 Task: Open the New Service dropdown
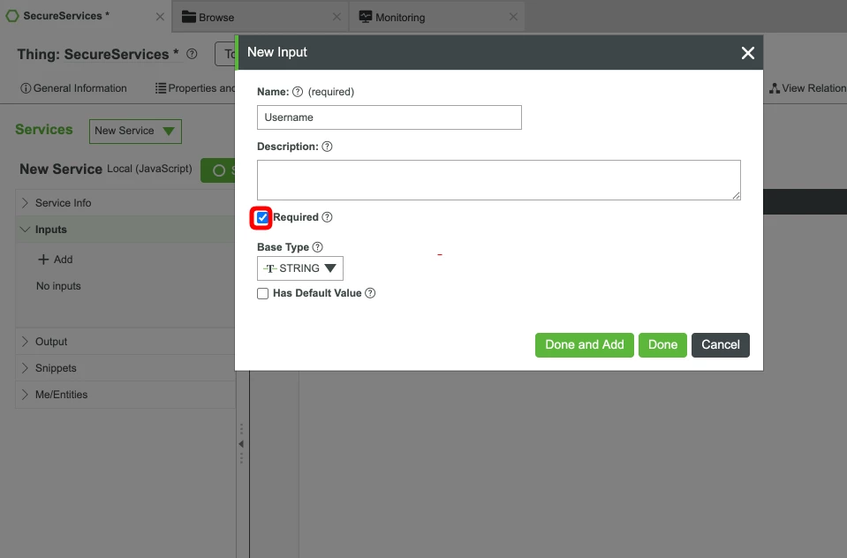coord(134,131)
